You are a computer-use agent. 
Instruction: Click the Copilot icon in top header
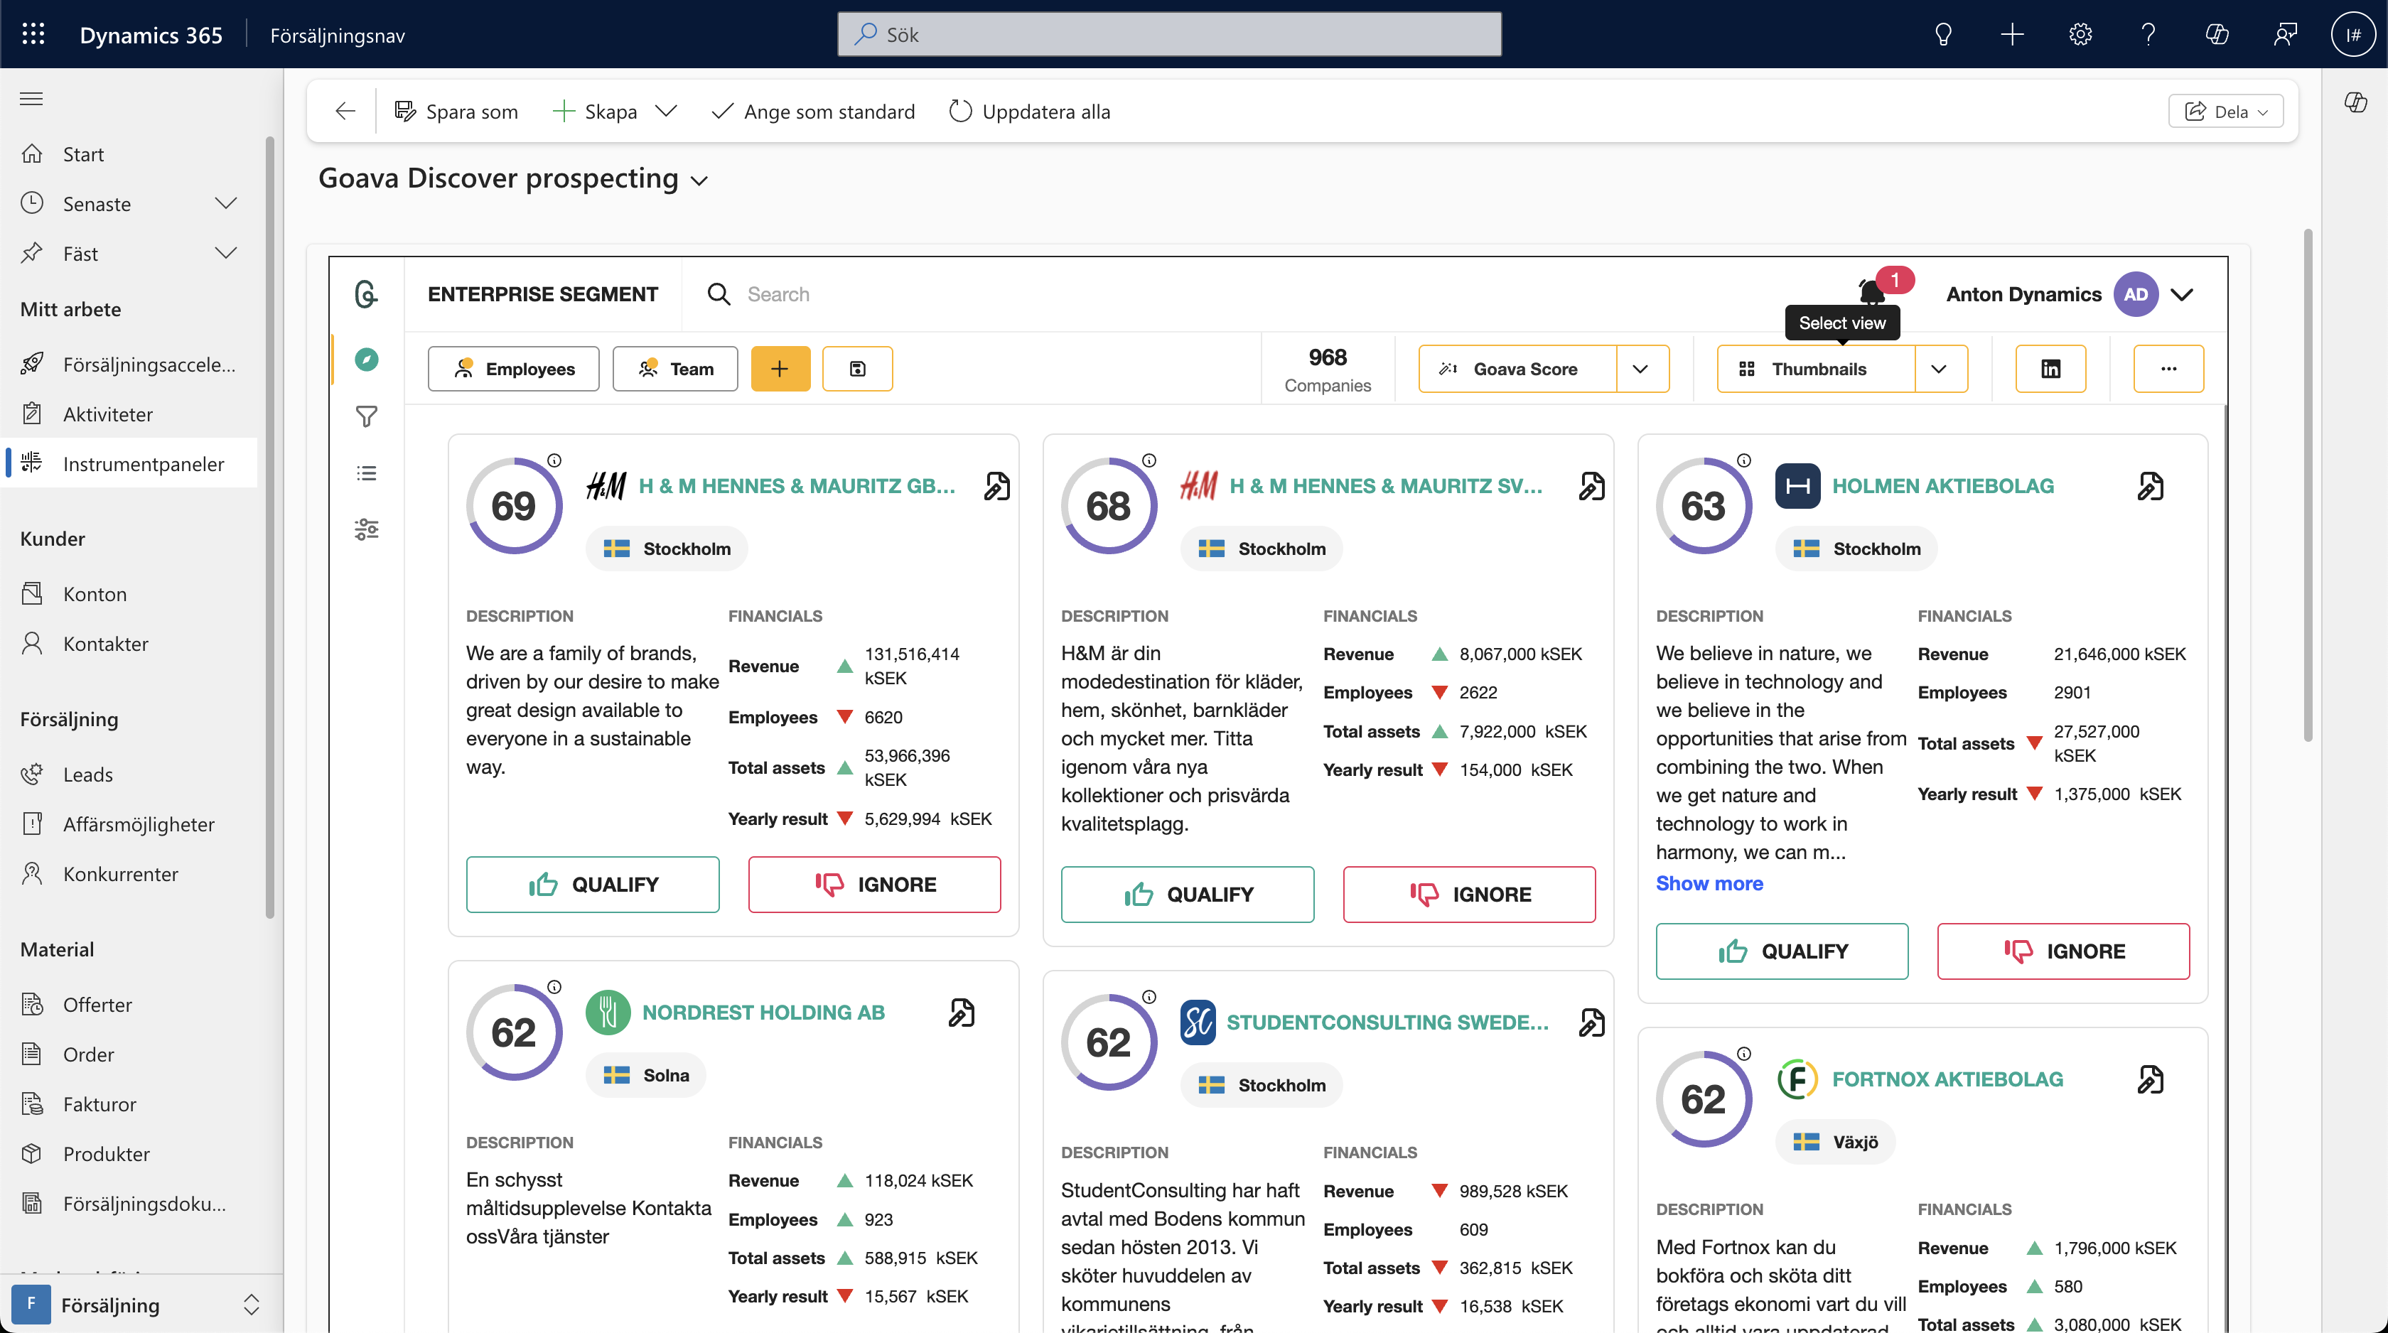click(x=2217, y=34)
